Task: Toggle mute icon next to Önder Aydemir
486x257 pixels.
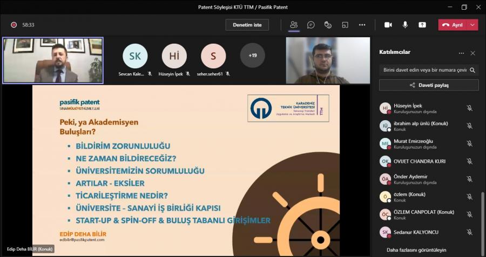Action: point(469,179)
